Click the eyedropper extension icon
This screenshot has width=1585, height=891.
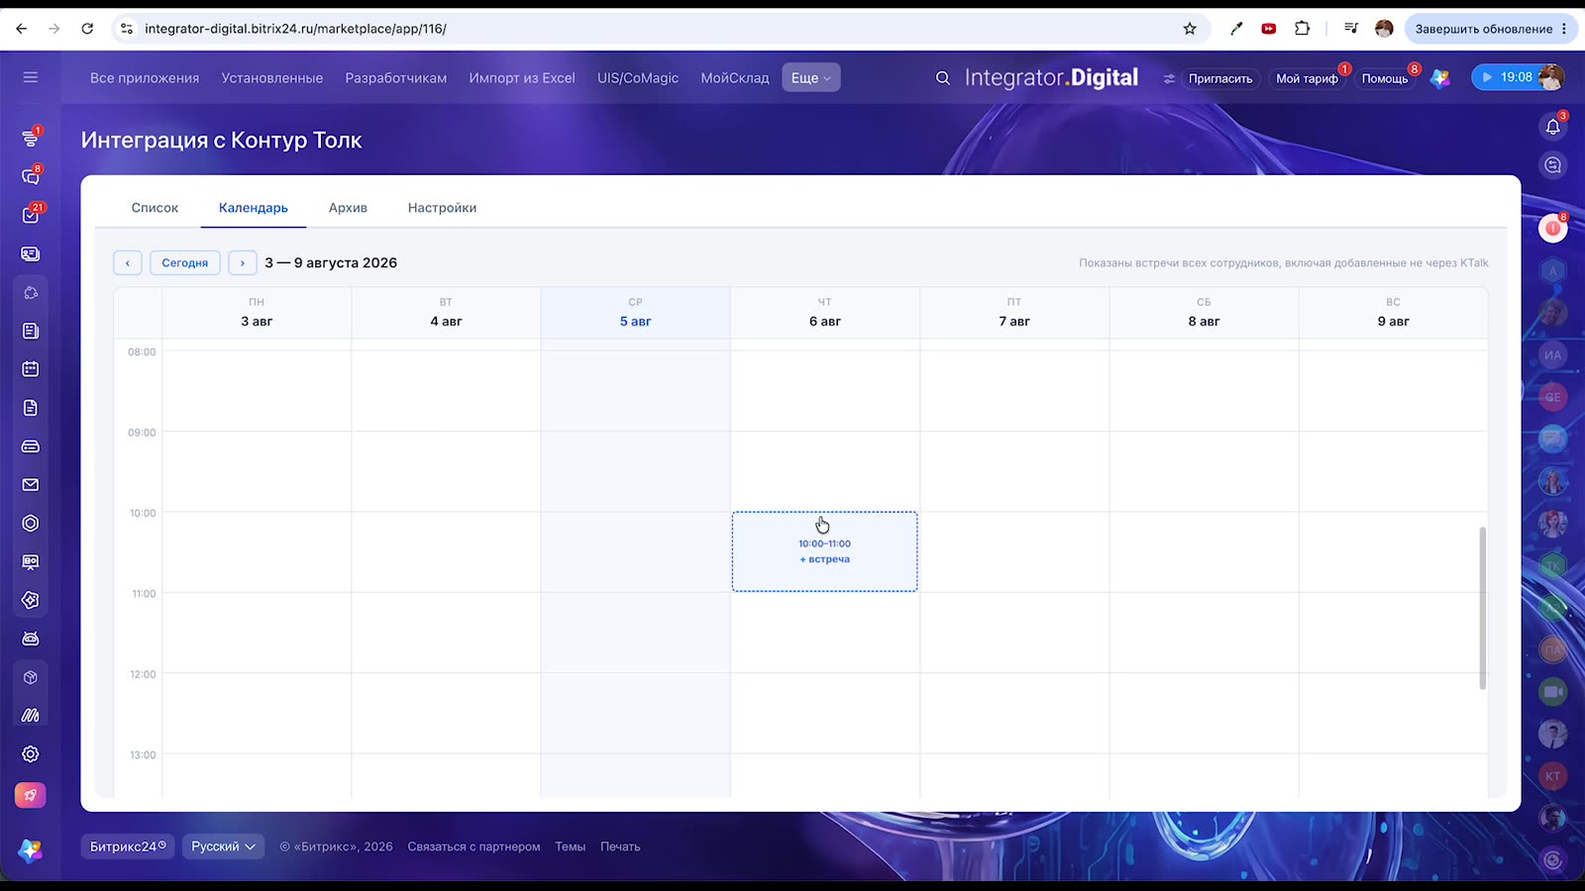pyautogui.click(x=1236, y=29)
